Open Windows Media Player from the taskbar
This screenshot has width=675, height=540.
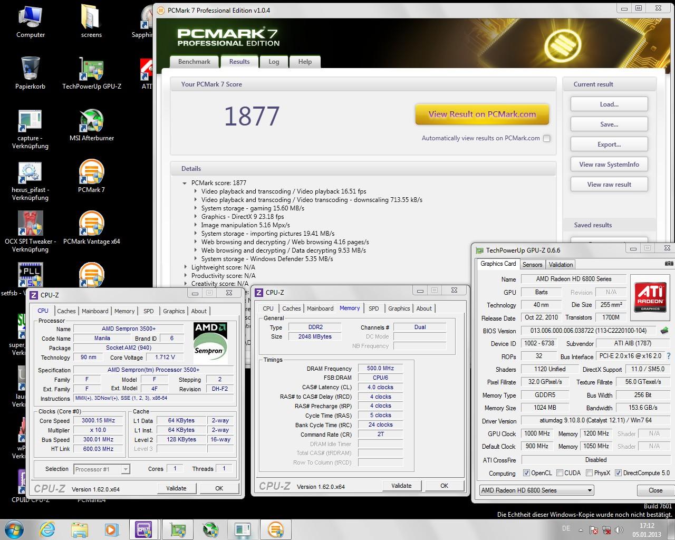point(111,529)
